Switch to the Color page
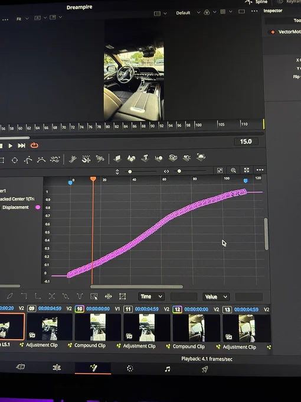This screenshot has height=402, width=301. (130, 368)
